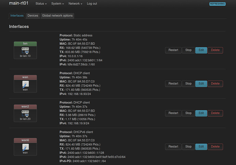The height and width of the screenshot is (165, 236).
Task: Click the wan interface port icon
Action: (x=25, y=84)
